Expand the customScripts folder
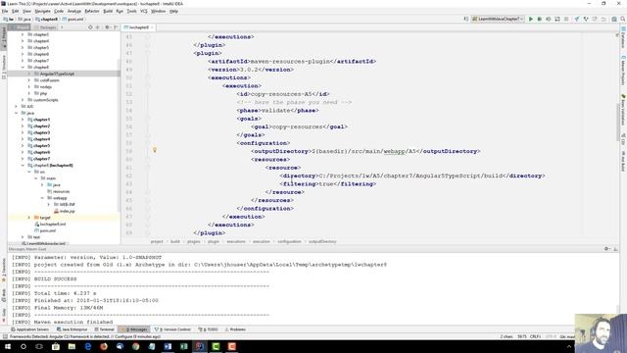This screenshot has height=353, width=627. tap(23, 100)
